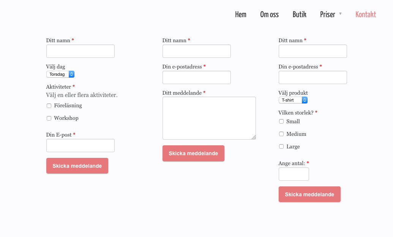Tick the Medium size checkbox

click(281, 134)
